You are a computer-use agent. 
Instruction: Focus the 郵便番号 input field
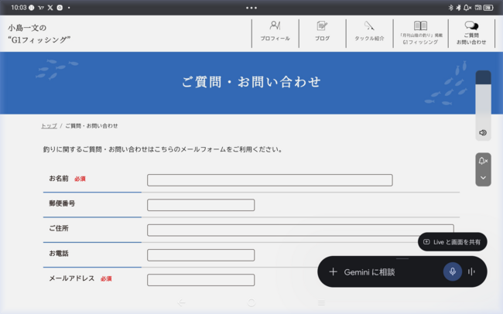click(x=201, y=205)
